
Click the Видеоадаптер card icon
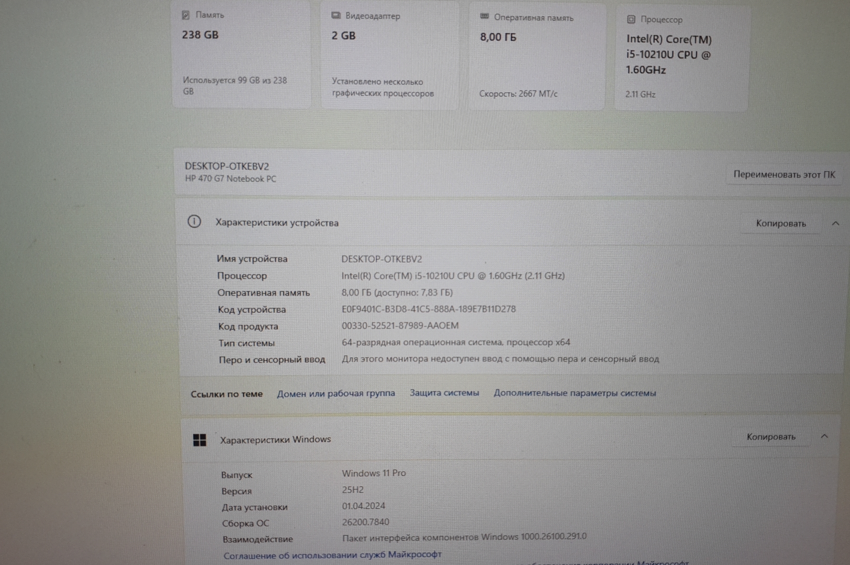pyautogui.click(x=335, y=16)
